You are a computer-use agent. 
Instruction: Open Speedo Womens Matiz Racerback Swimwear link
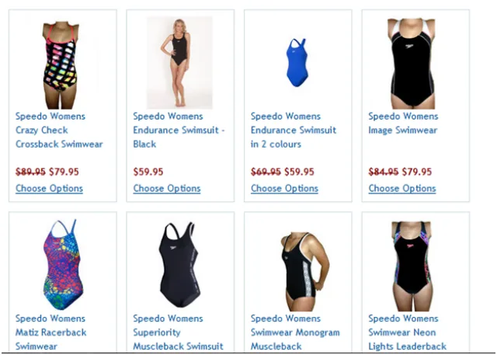tap(50, 332)
